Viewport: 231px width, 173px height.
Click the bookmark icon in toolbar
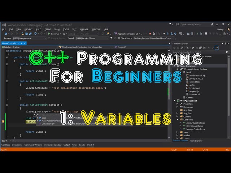coord(206,34)
